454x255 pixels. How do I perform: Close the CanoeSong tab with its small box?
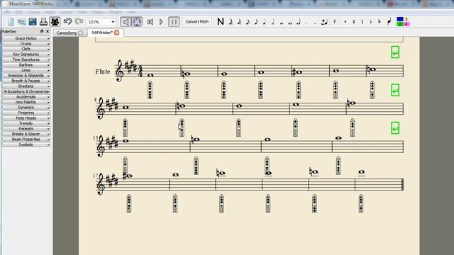[x=80, y=33]
